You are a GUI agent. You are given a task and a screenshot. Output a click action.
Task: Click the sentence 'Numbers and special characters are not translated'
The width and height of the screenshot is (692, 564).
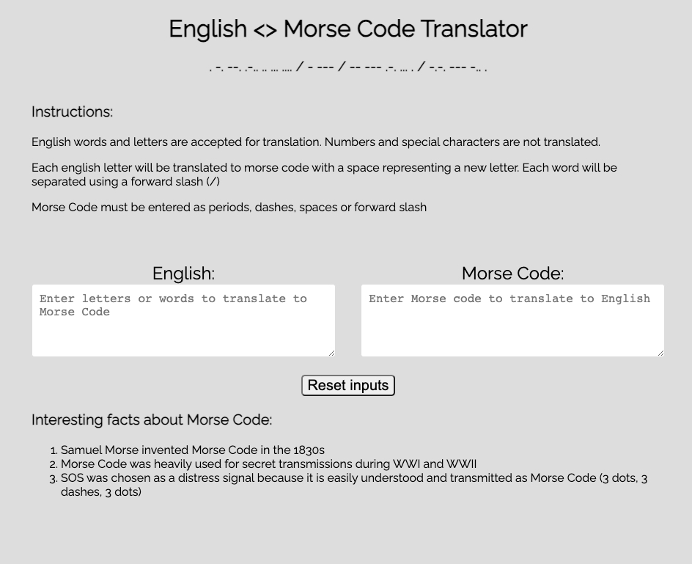[x=463, y=142]
